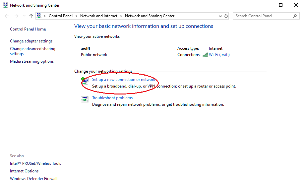Click the up one level arrow
Image resolution: width=304 pixels, height=188 pixels.
click(31, 16)
